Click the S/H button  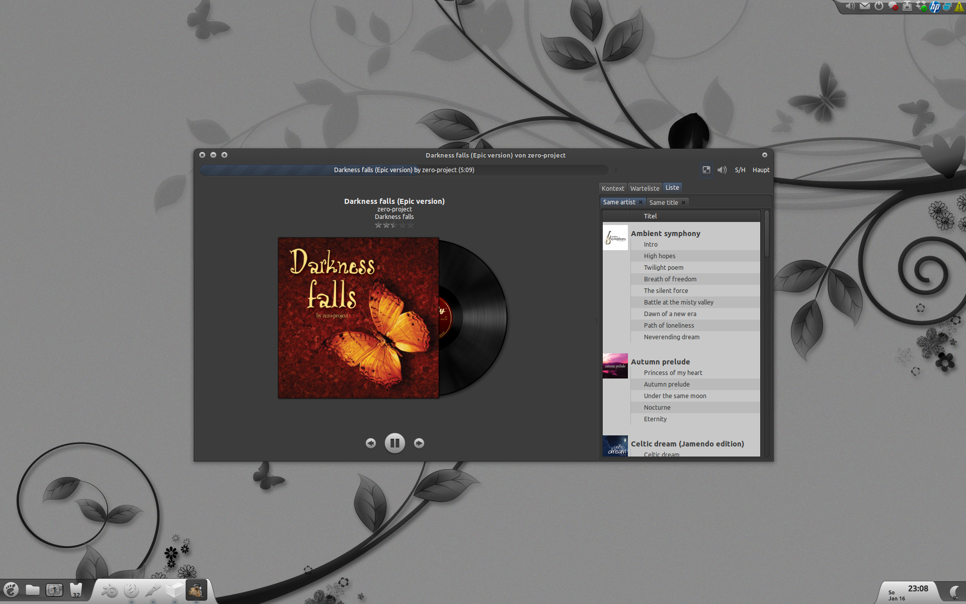pyautogui.click(x=740, y=170)
